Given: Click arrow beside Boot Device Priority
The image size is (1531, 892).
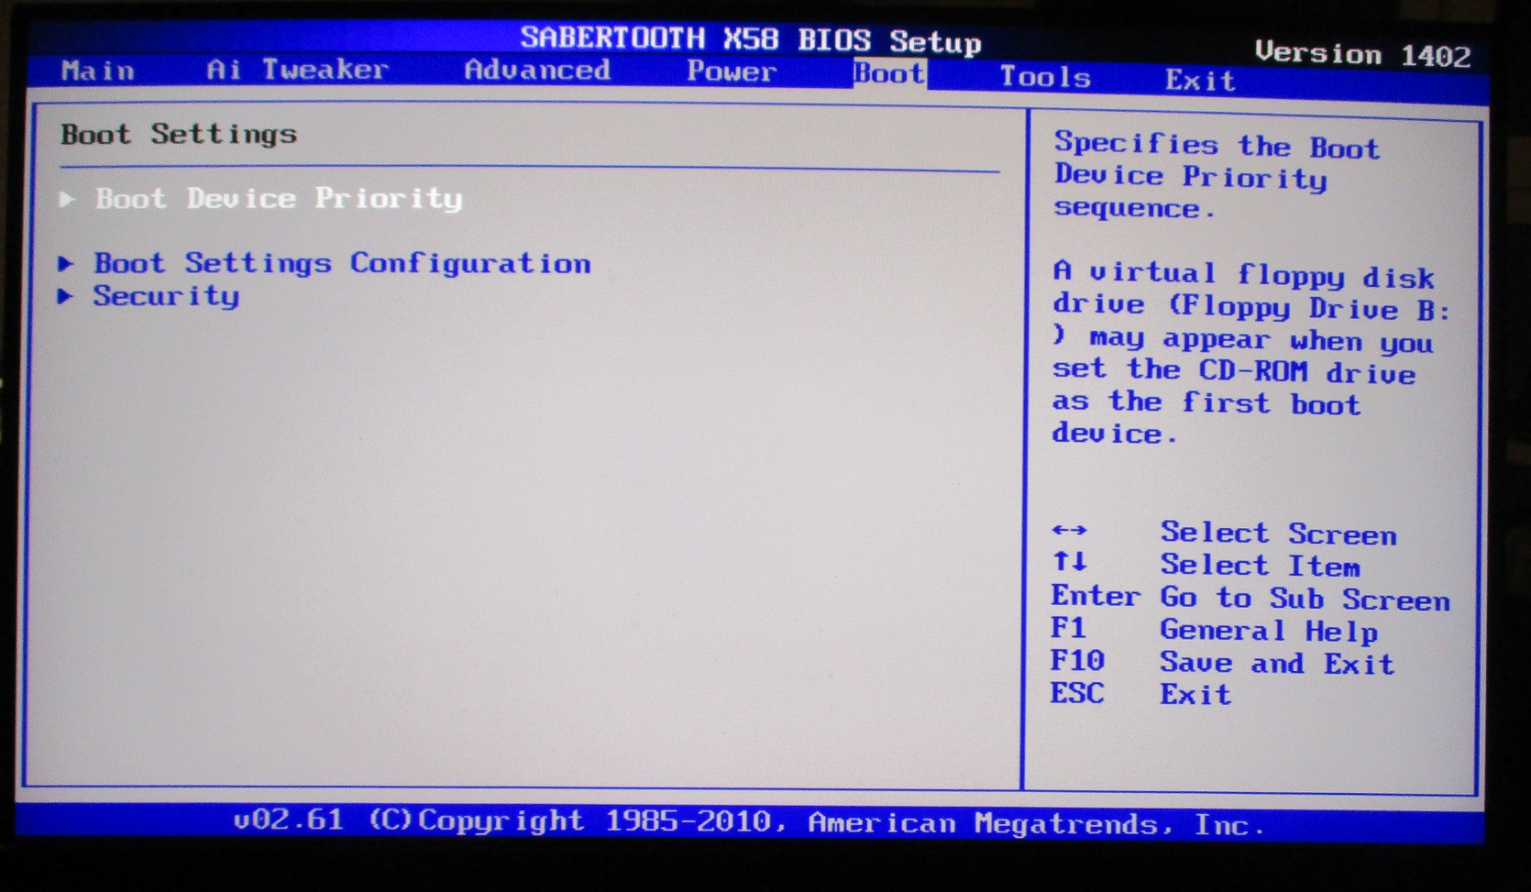Looking at the screenshot, I should click(67, 199).
